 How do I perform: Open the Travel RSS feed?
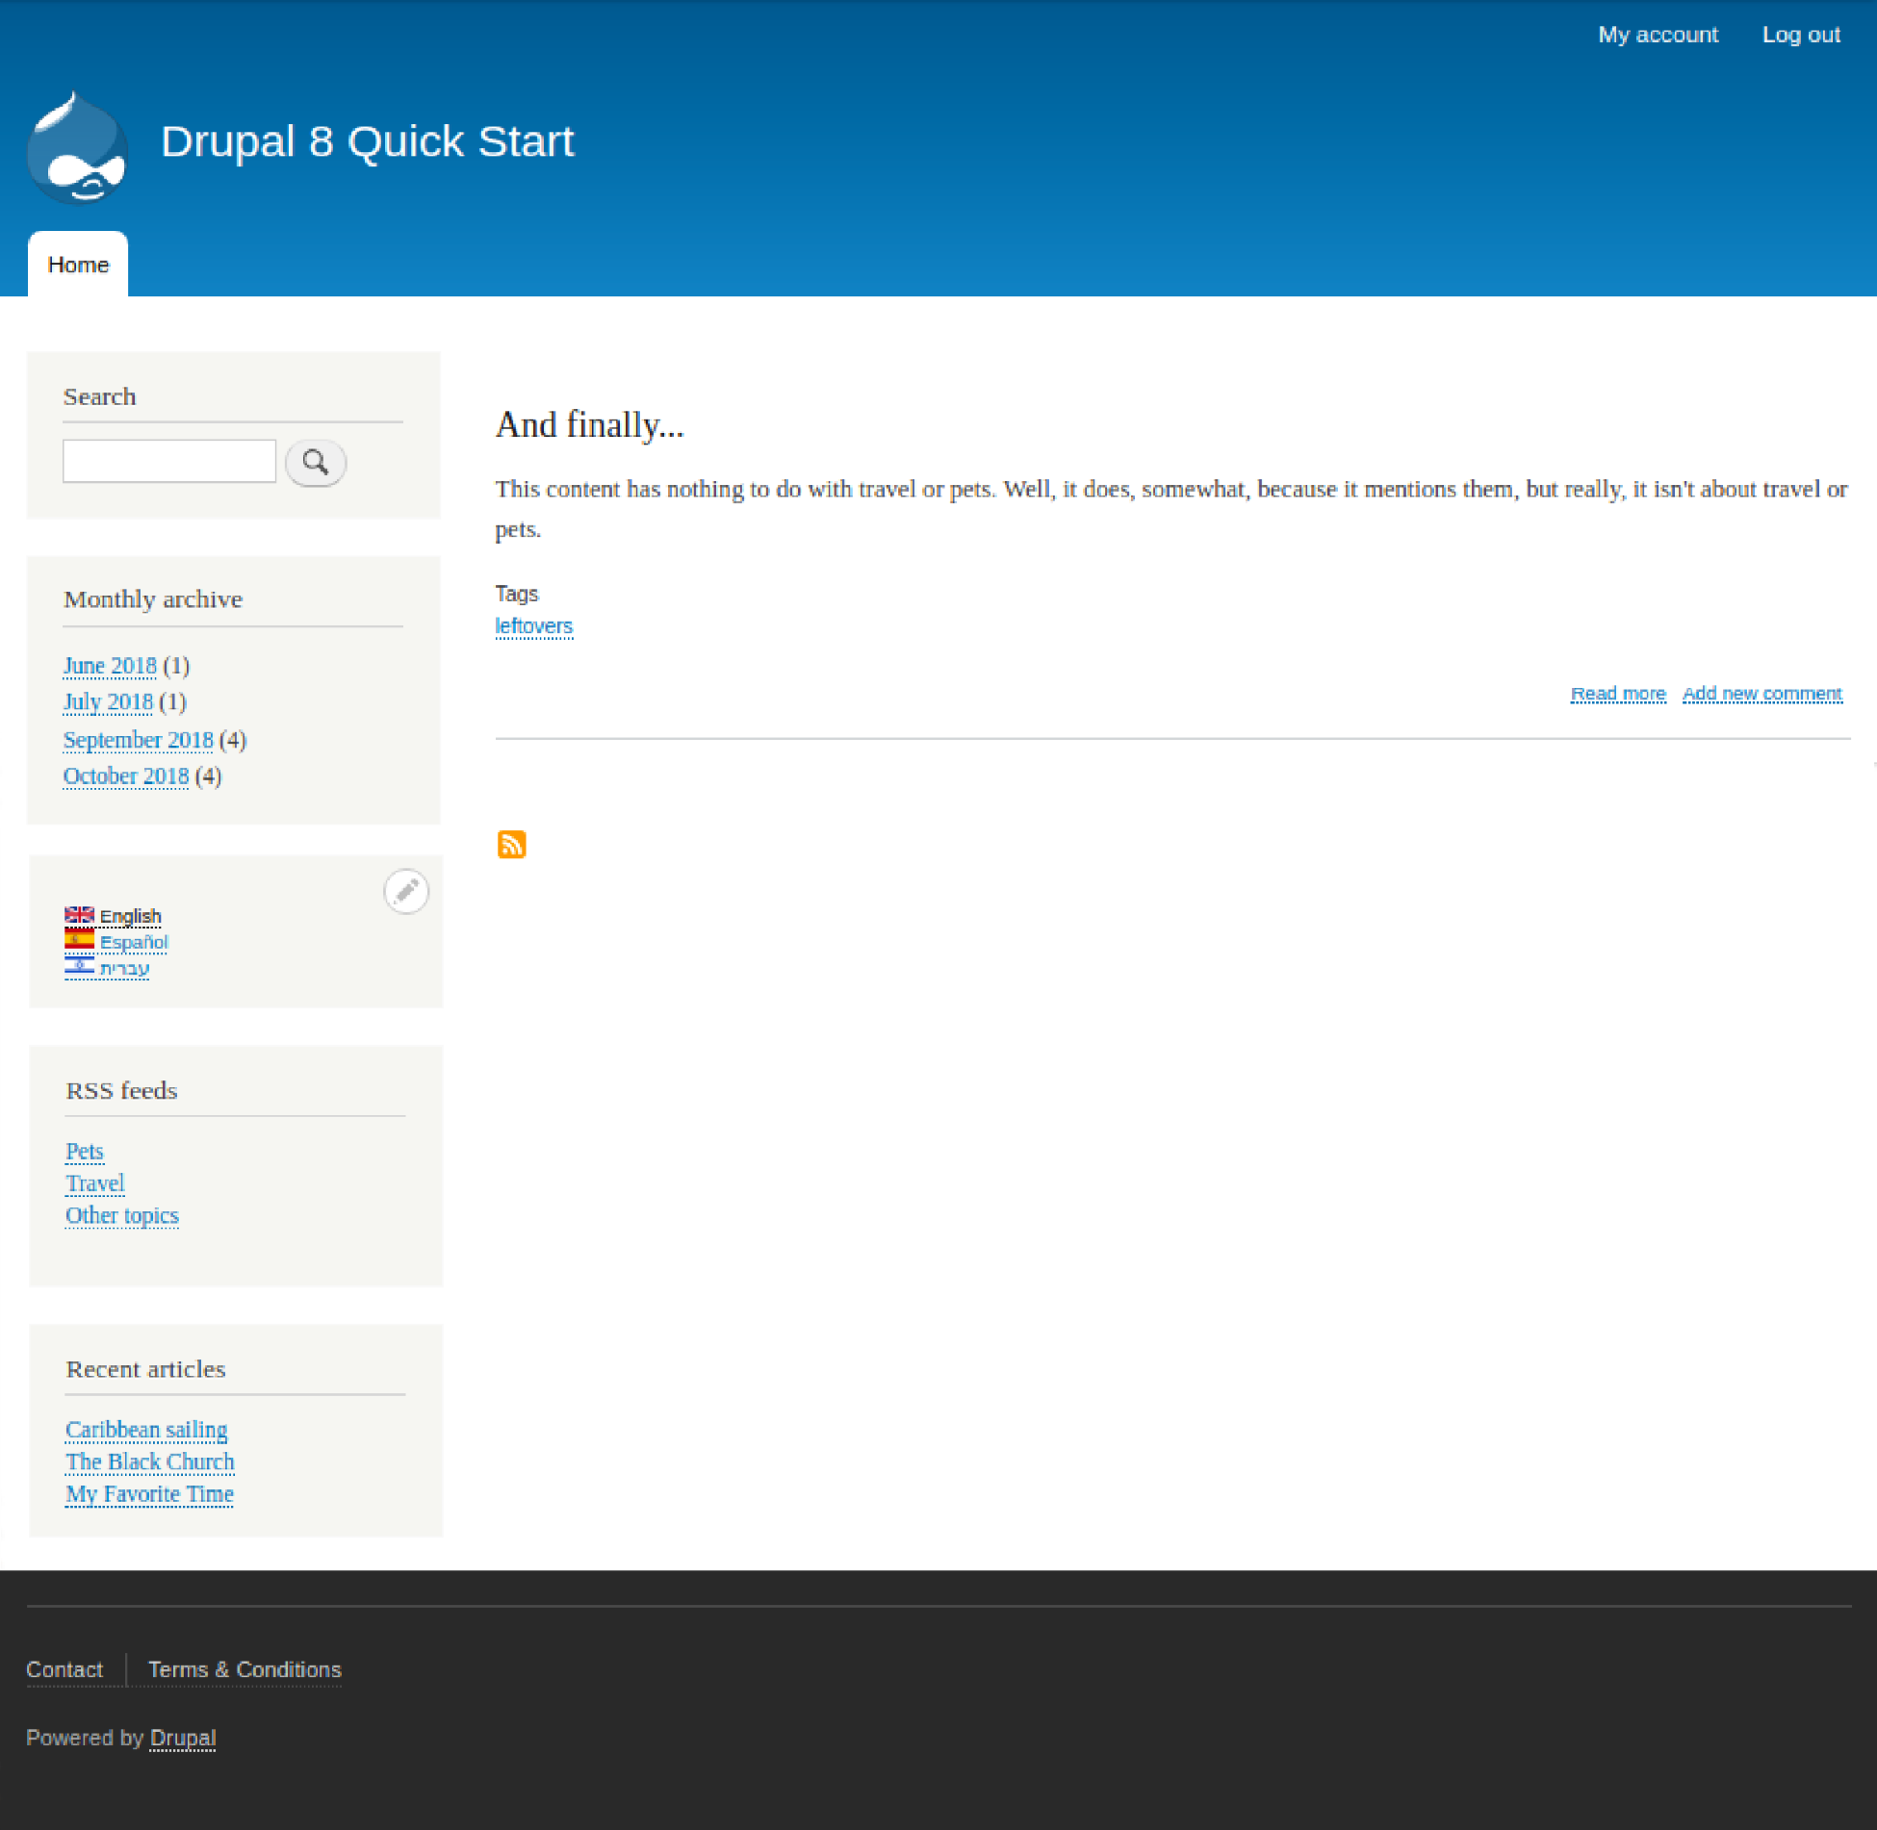click(94, 1182)
